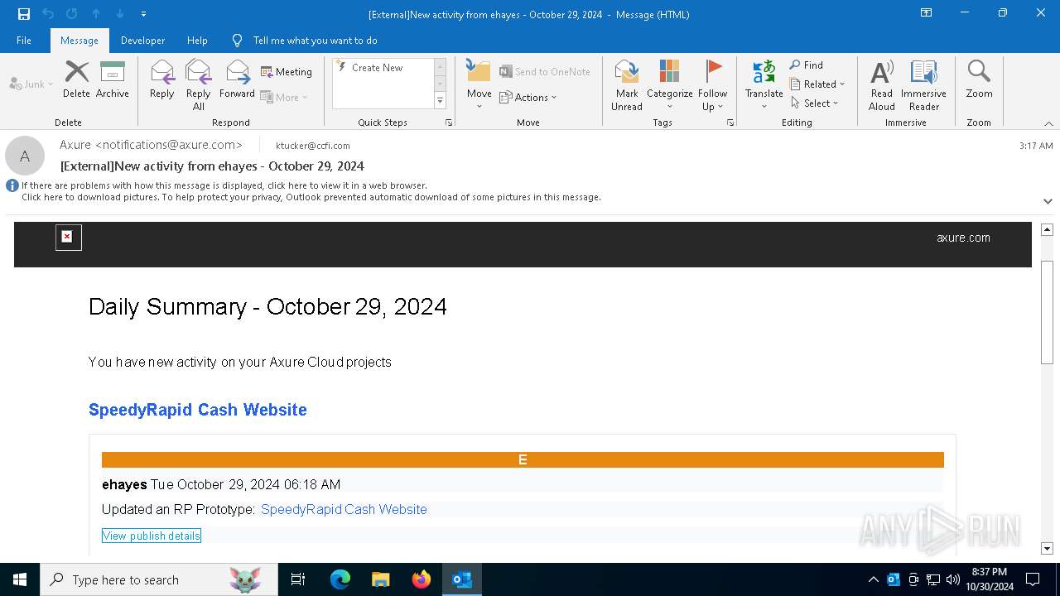Viewport: 1060px width, 596px height.
Task: Switch to the Message tab
Action: tap(79, 41)
